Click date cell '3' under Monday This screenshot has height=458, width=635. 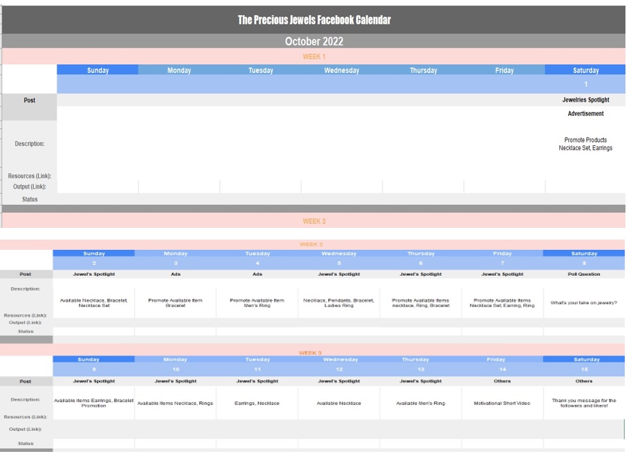[x=175, y=263]
